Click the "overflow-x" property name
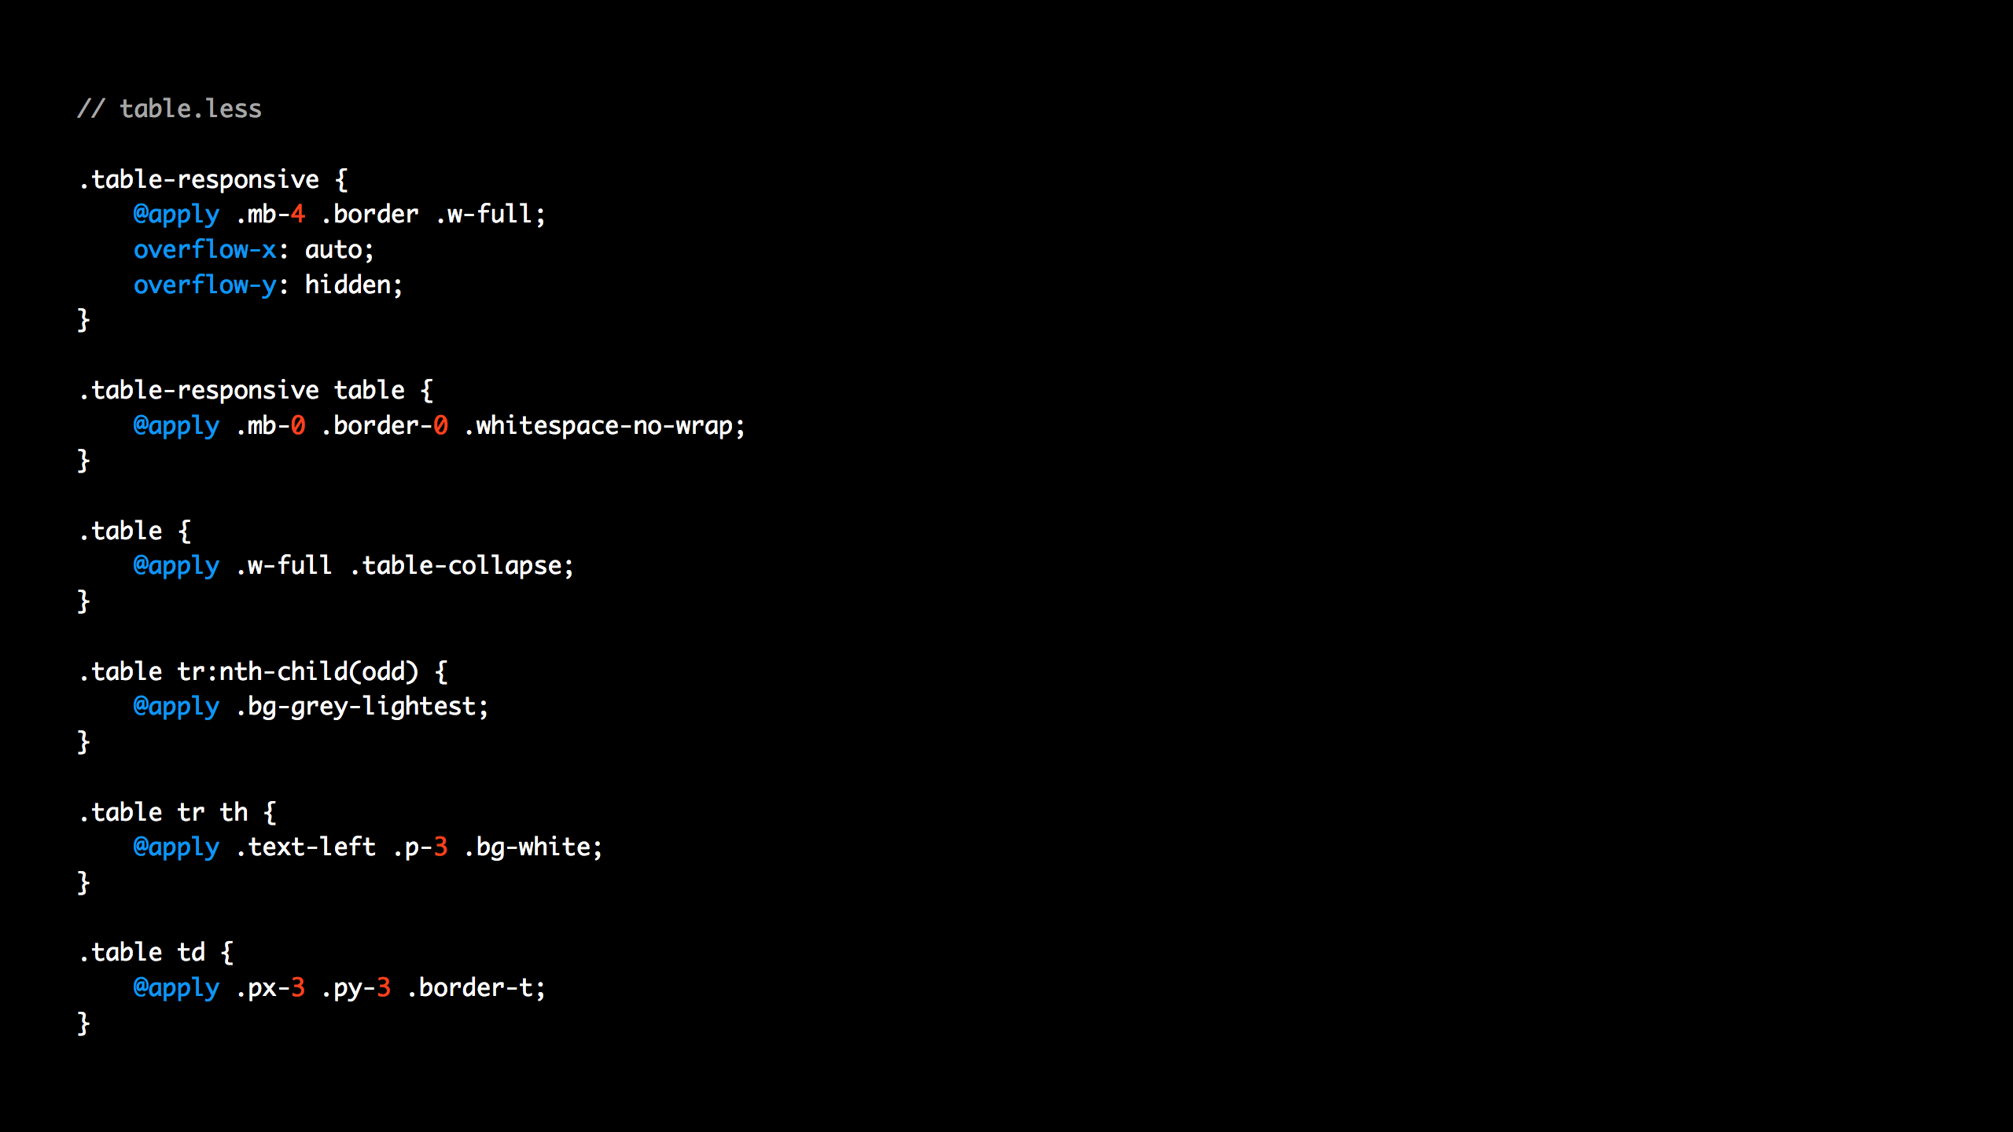Viewport: 2013px width, 1132px height. [204, 249]
